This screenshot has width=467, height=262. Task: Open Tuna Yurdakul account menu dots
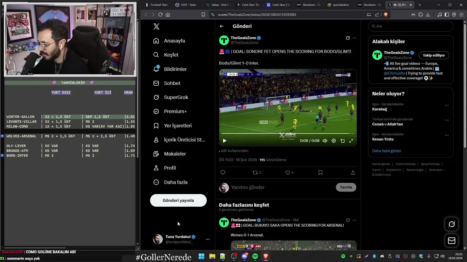(x=208, y=239)
